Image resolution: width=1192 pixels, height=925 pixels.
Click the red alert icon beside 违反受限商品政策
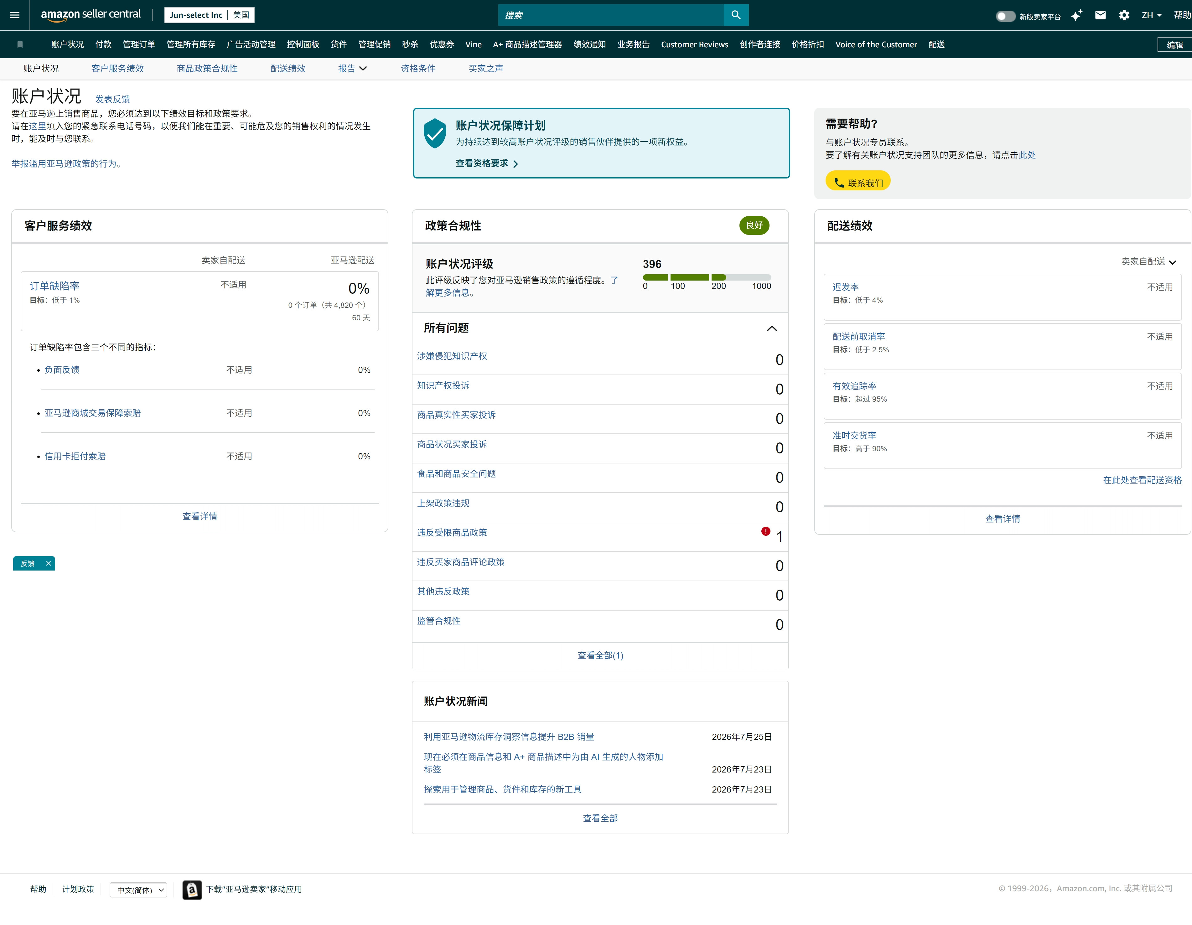766,531
